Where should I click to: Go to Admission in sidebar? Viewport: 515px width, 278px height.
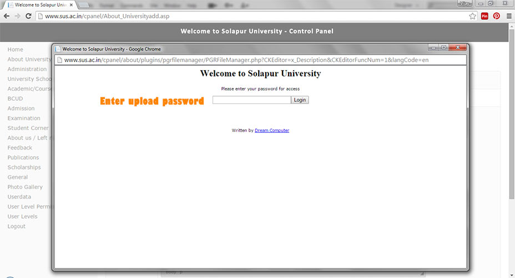pyautogui.click(x=21, y=108)
